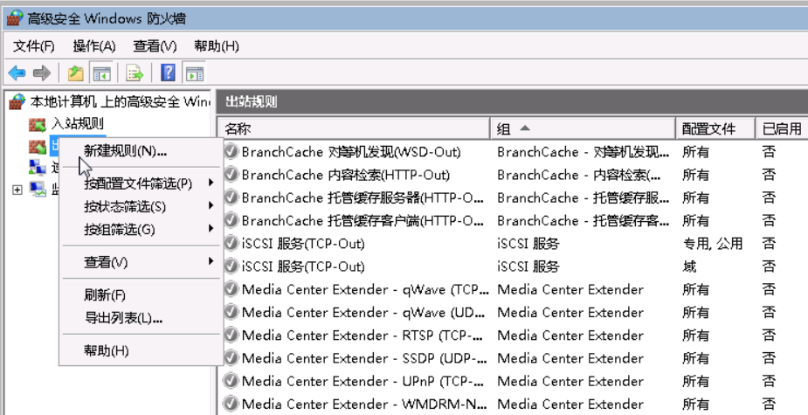Click the rule icon for BranchCache 内容检索(HTTP-Out)
Viewport: 808px width, 415px height.
231,174
